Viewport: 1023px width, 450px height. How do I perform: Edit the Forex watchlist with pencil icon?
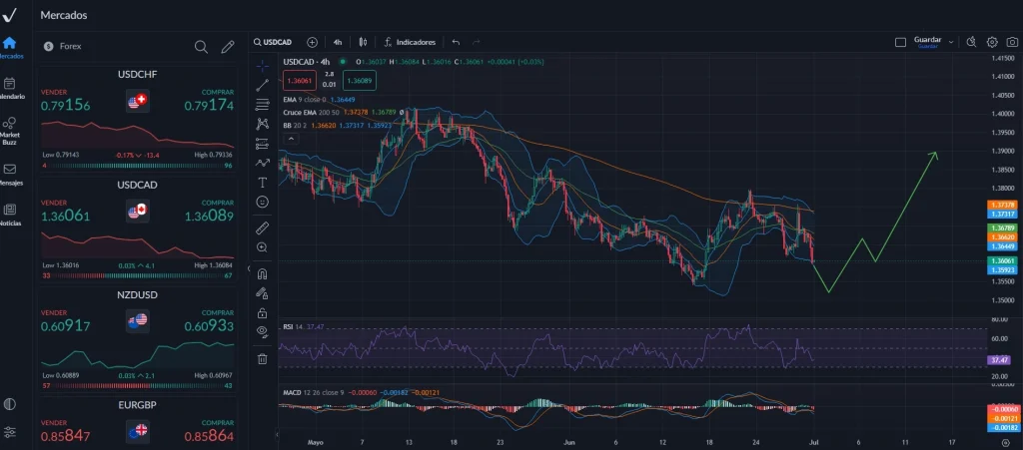click(x=227, y=47)
